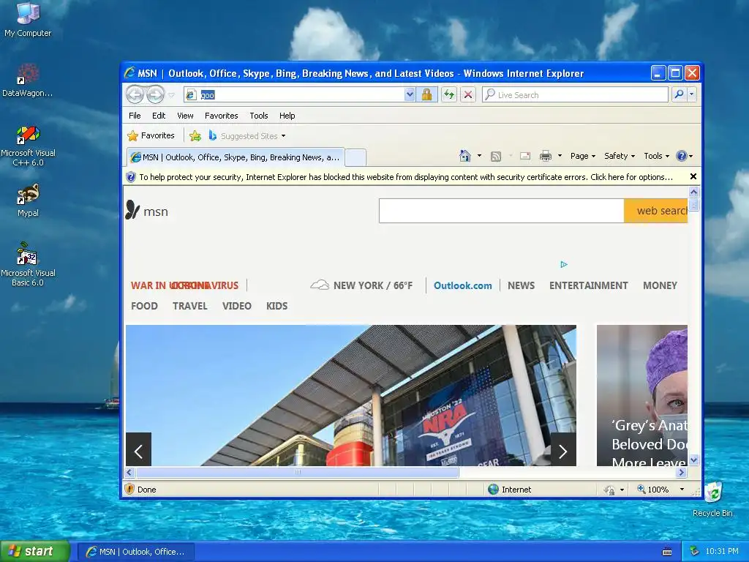The width and height of the screenshot is (749, 562).
Task: Open the Tools menu in menu bar
Action: (258, 116)
